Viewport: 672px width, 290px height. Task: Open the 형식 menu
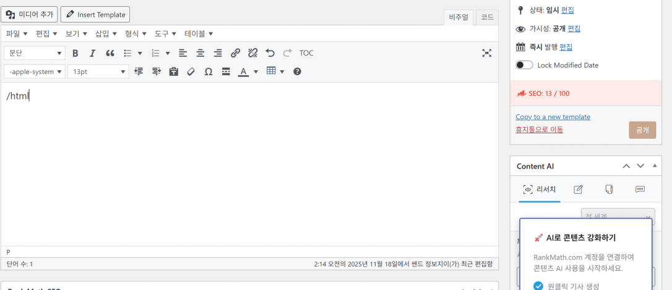pos(136,34)
